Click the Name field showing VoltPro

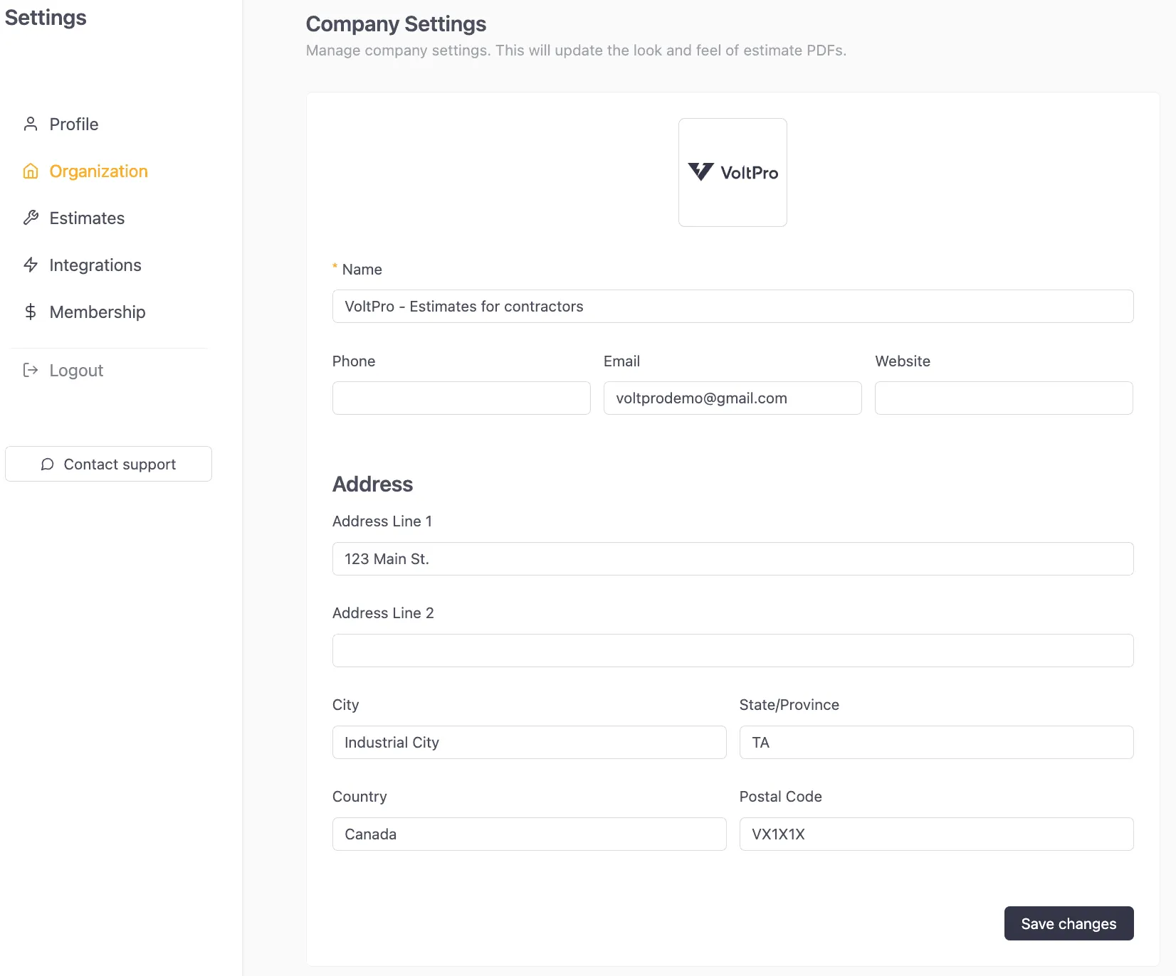pyautogui.click(x=733, y=307)
